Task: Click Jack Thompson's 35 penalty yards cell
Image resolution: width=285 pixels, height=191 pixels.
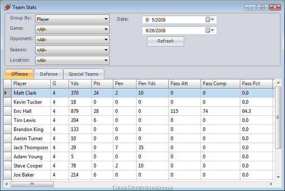Action: [152, 148]
